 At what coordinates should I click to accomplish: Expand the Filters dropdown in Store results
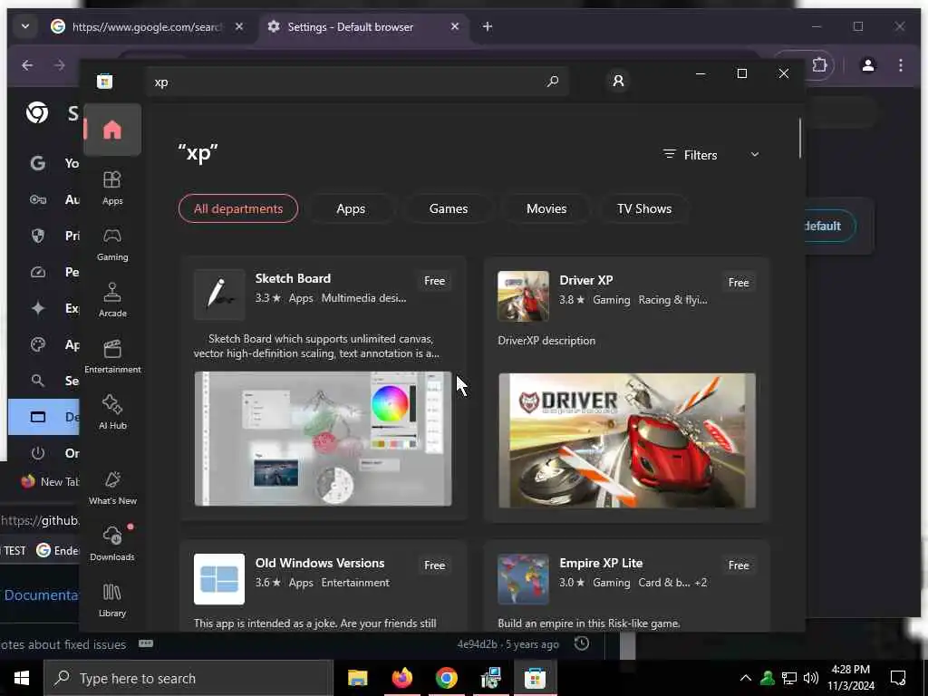coord(711,154)
